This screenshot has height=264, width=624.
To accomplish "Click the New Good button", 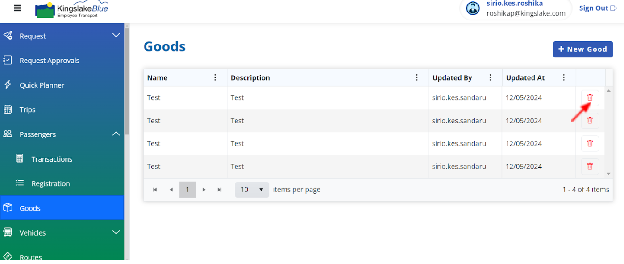I will tap(583, 49).
